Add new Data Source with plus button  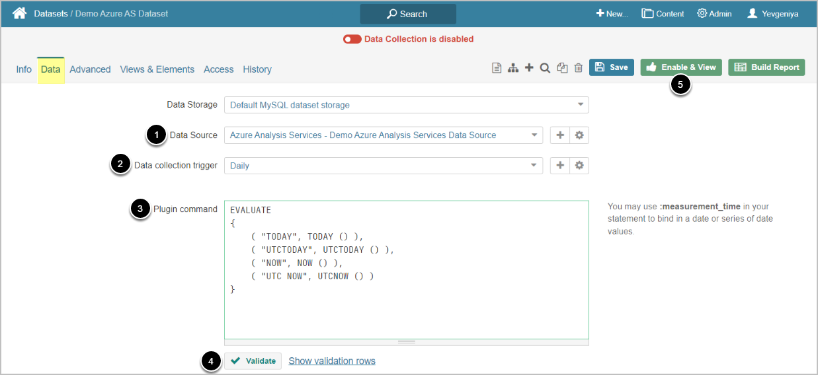560,135
